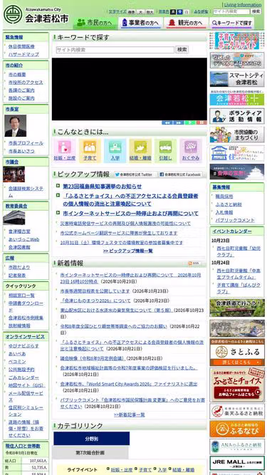267x475 pixels.
Task: Open the 新着記事一覧 link
Action: point(130,414)
